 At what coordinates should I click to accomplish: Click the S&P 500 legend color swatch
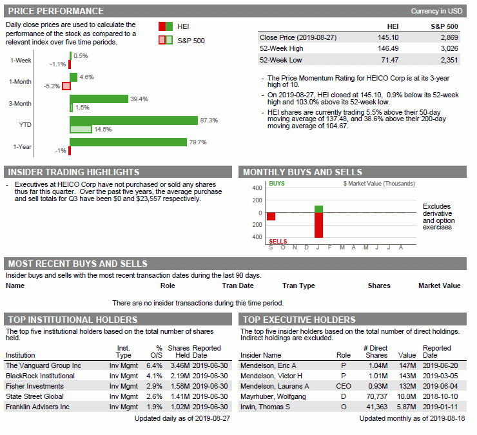(x=166, y=40)
